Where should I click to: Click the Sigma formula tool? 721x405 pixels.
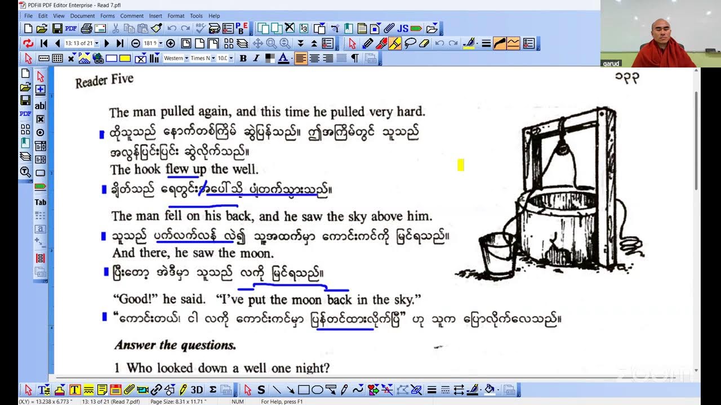[x=212, y=390]
